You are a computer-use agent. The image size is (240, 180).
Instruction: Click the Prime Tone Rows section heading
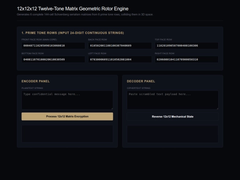73,33
